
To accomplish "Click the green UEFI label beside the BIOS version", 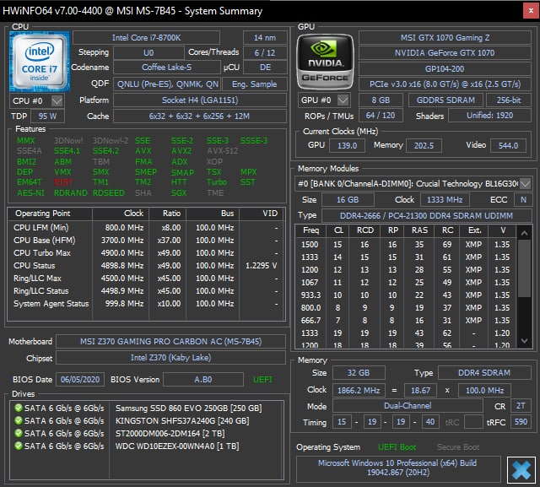I will click(x=262, y=380).
